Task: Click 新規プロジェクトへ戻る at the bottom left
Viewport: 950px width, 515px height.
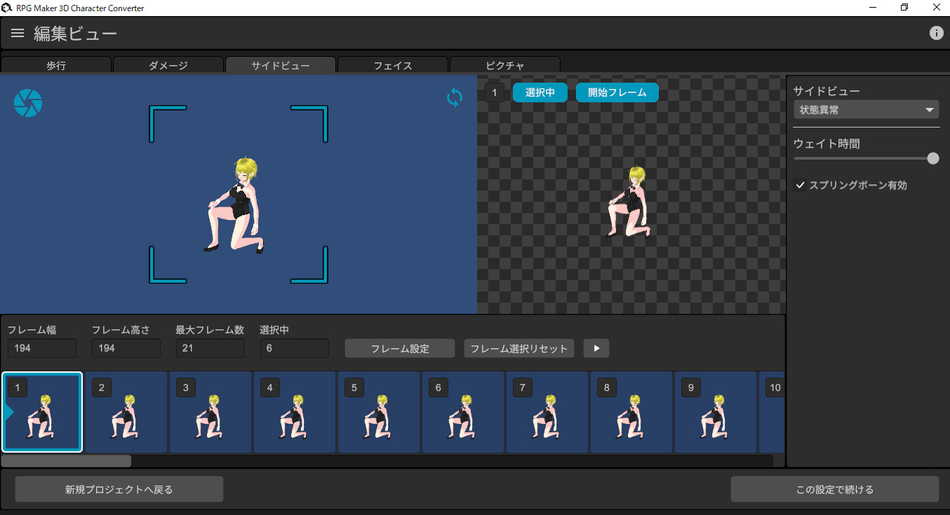Action: [x=119, y=488]
